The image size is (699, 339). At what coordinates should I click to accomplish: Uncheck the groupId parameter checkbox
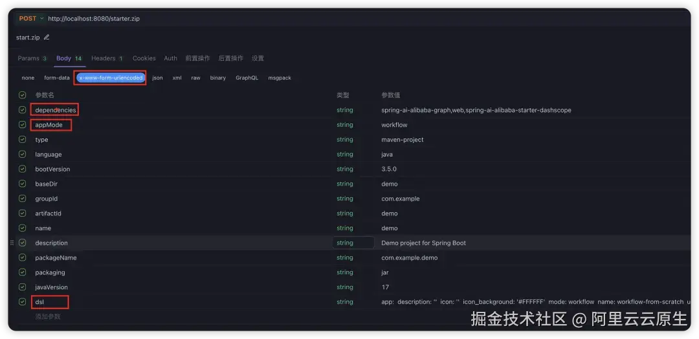click(x=22, y=198)
